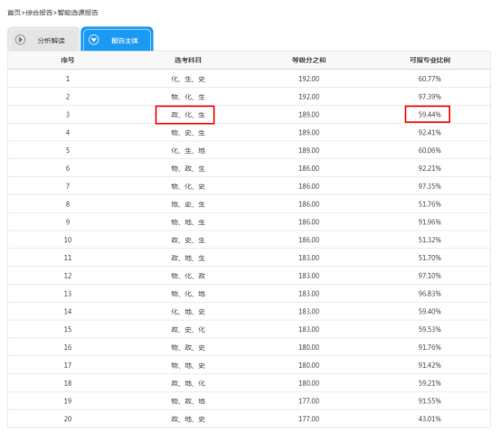The height and width of the screenshot is (433, 501).
Task: Click the dropdown circle icon on 报告主体 tab
Action: coord(94,40)
